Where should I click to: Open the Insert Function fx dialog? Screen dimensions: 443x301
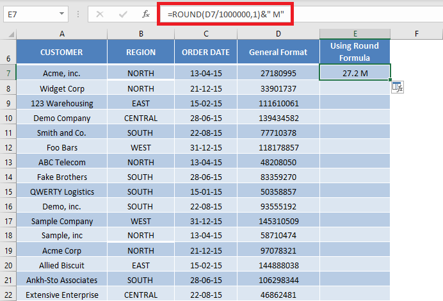coord(145,14)
